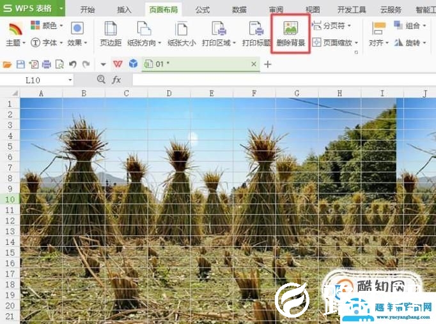Click the 纸张大小 paper size button

click(x=182, y=34)
